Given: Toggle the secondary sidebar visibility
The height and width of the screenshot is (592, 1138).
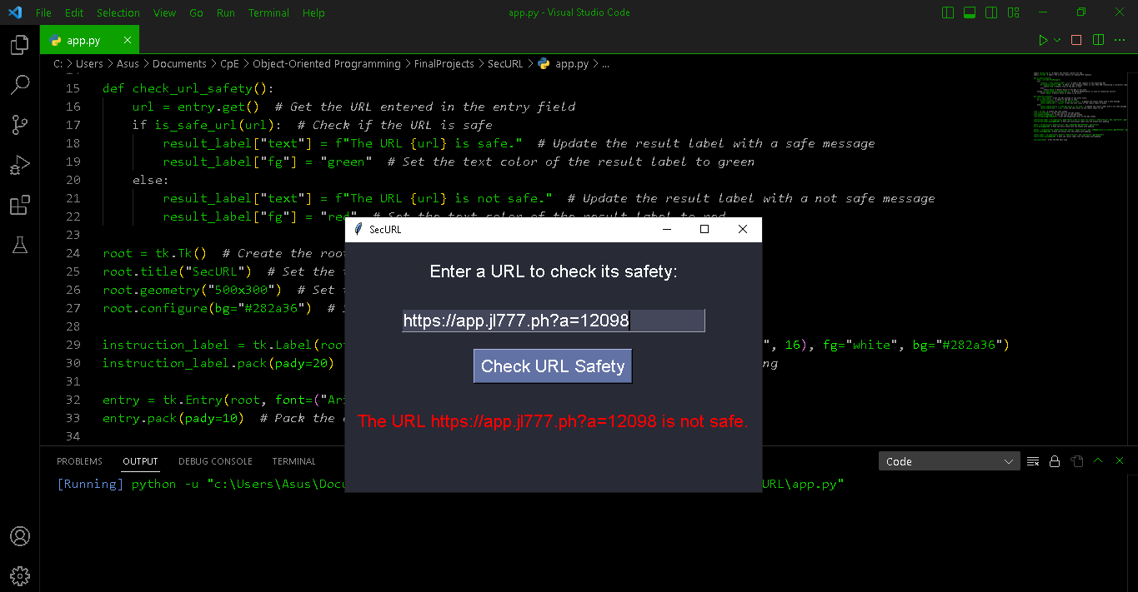Looking at the screenshot, I should pos(990,12).
